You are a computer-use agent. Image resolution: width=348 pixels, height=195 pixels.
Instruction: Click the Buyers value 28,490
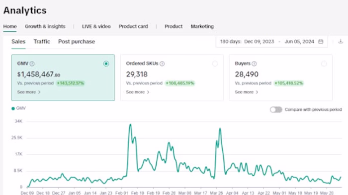pos(247,74)
